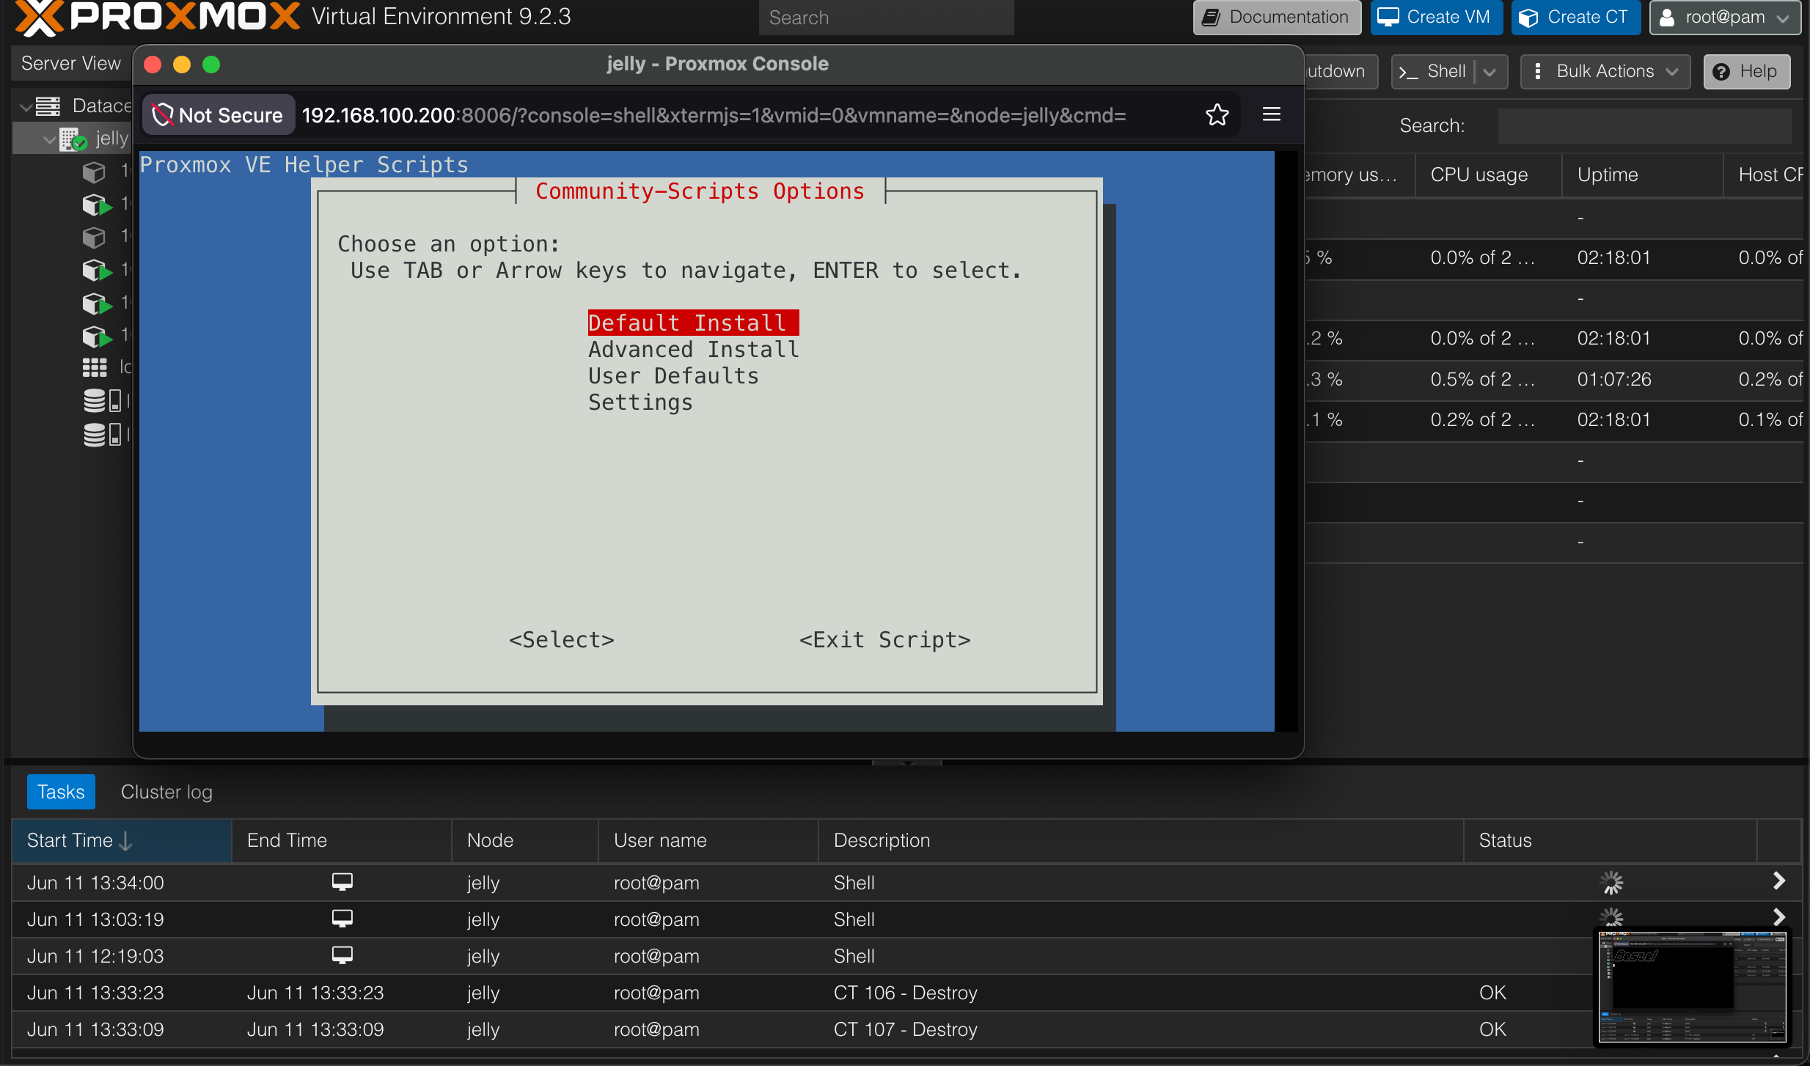Image resolution: width=1810 pixels, height=1066 pixels.
Task: Click the Not Secure shield badge
Action: pos(218,115)
